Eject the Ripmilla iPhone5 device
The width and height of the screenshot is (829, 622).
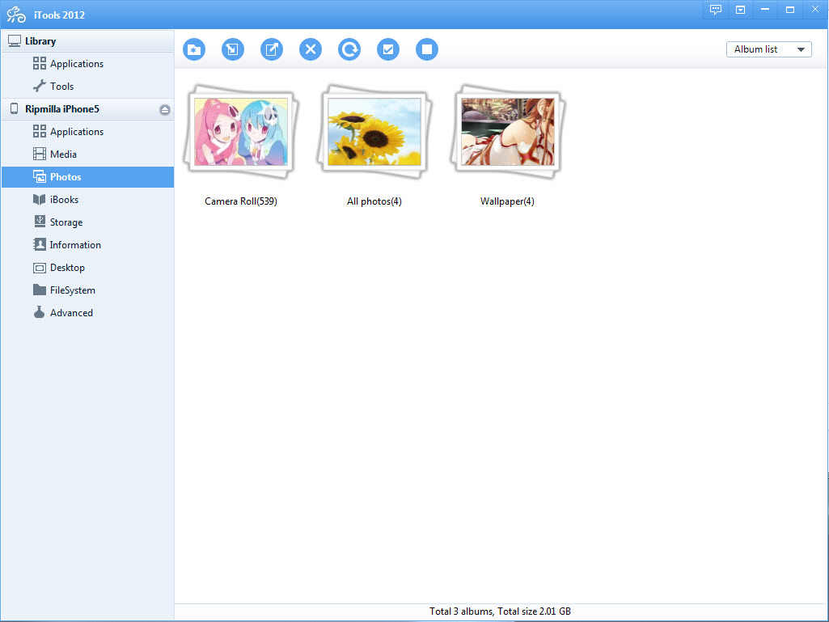click(x=165, y=109)
